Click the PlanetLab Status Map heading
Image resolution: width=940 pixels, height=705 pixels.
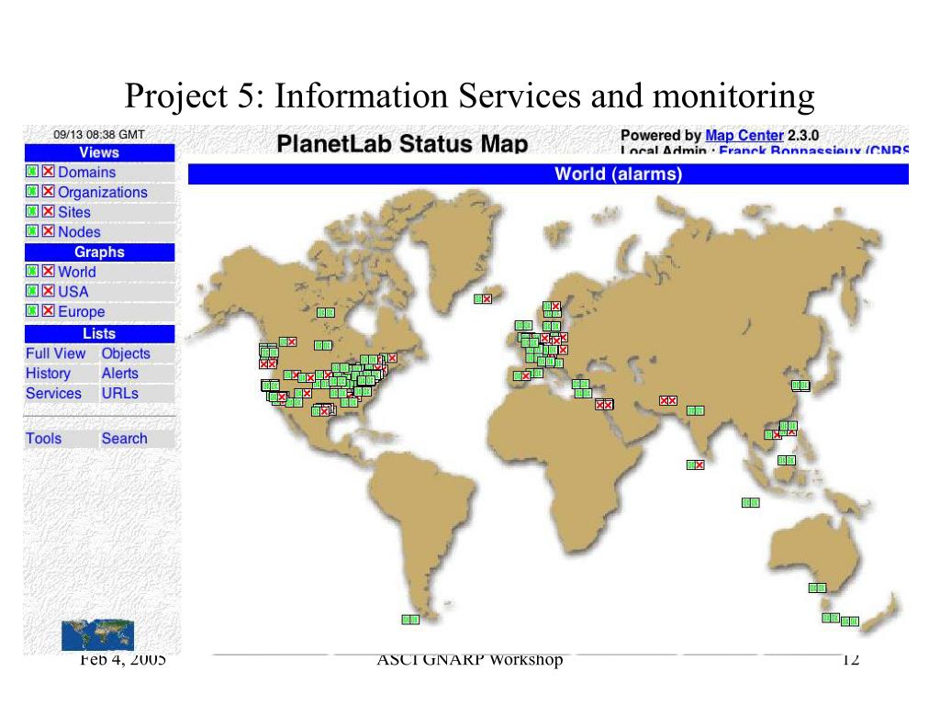(402, 144)
